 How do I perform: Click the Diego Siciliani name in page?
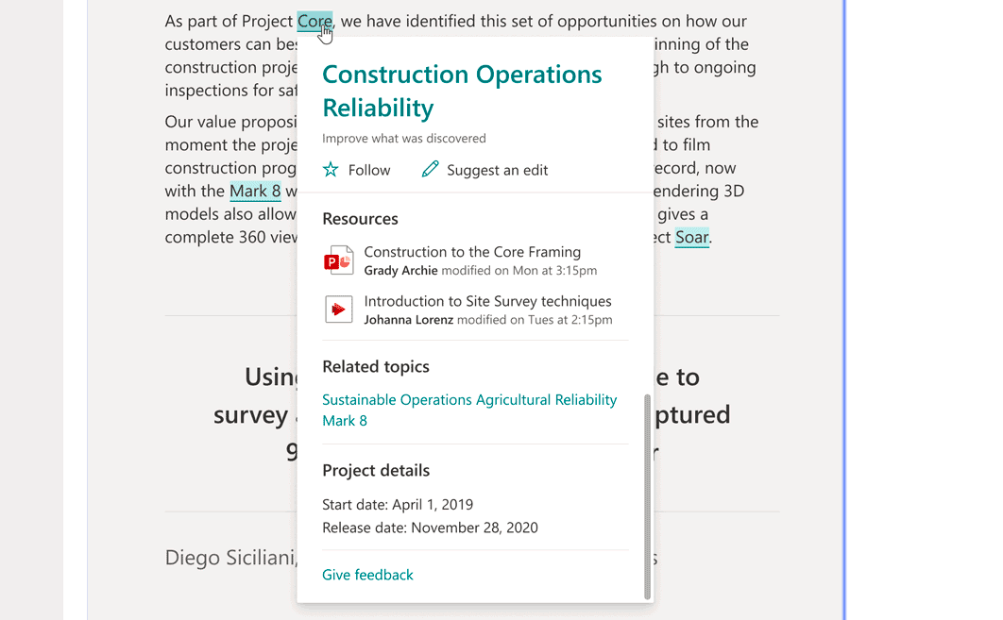pyautogui.click(x=230, y=558)
